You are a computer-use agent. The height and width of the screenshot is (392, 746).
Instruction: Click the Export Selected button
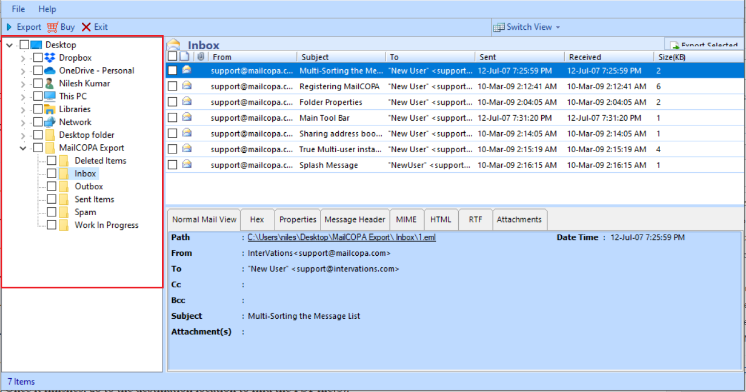point(704,45)
